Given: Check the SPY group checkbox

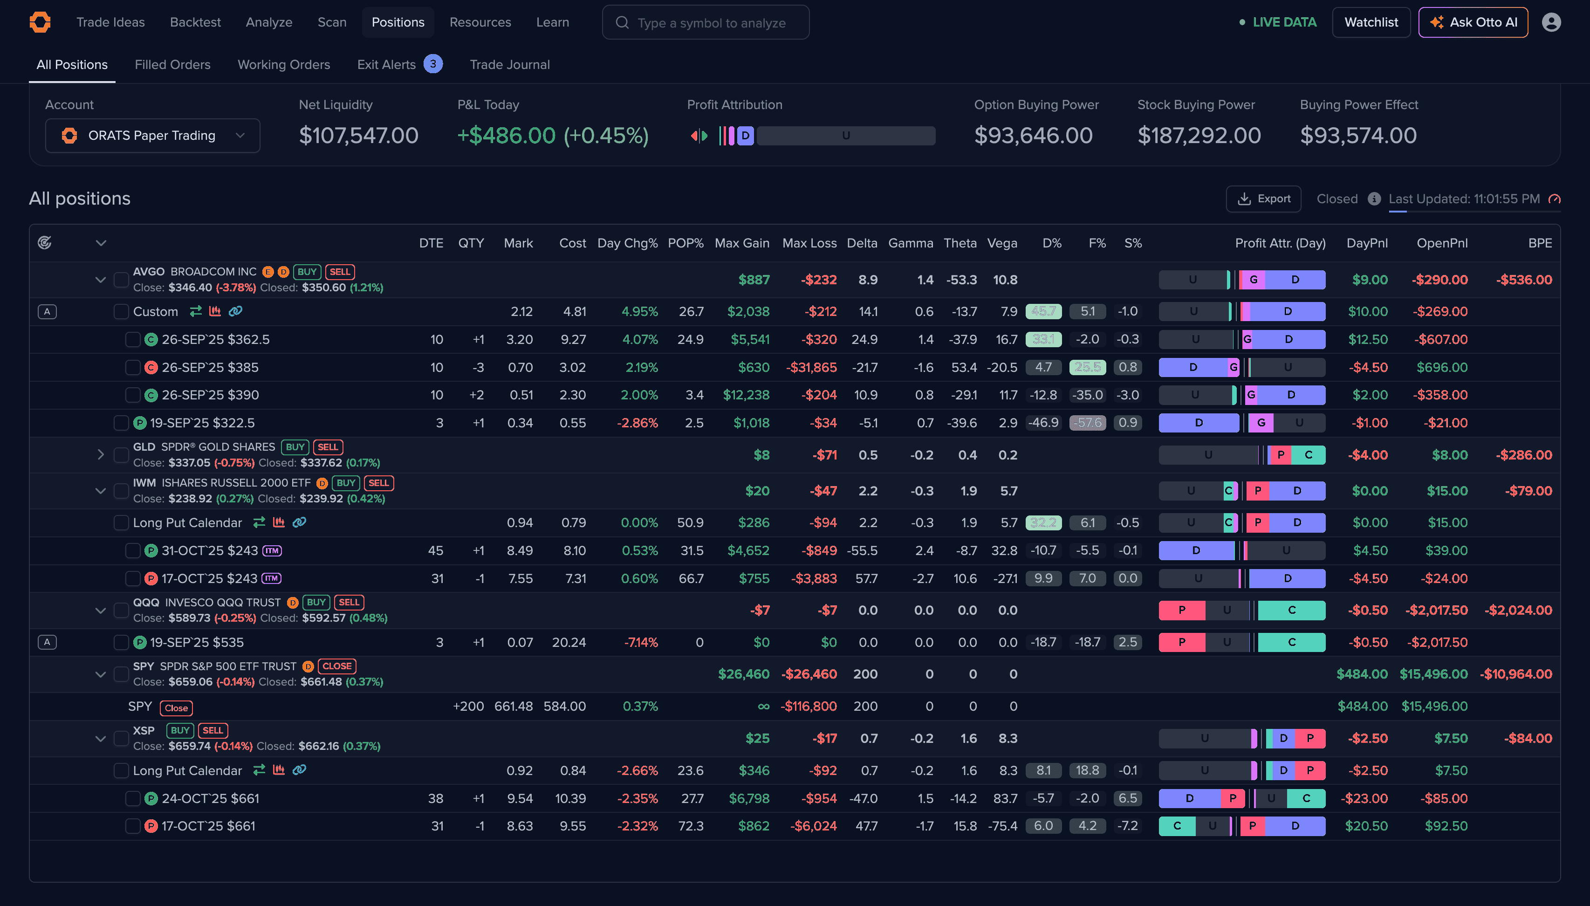Looking at the screenshot, I should pyautogui.click(x=121, y=674).
